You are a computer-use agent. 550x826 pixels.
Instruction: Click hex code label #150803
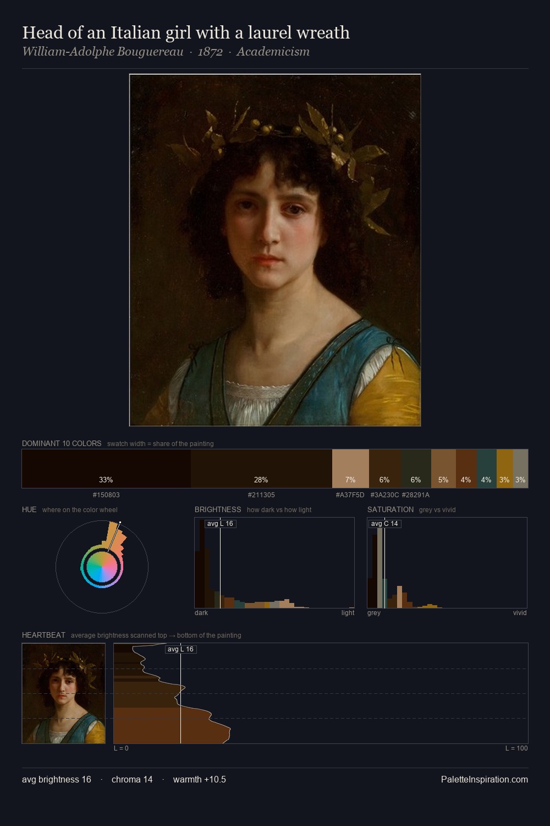[x=106, y=495]
